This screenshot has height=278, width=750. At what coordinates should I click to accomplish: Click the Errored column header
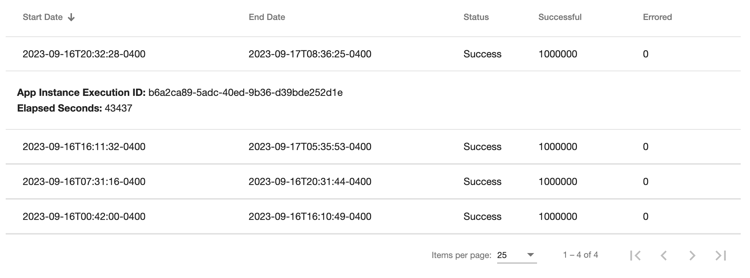(657, 17)
